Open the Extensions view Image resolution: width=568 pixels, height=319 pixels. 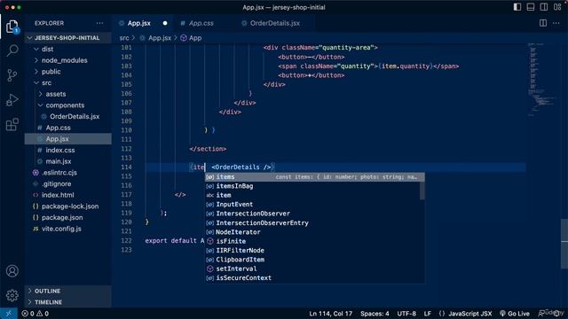point(12,124)
